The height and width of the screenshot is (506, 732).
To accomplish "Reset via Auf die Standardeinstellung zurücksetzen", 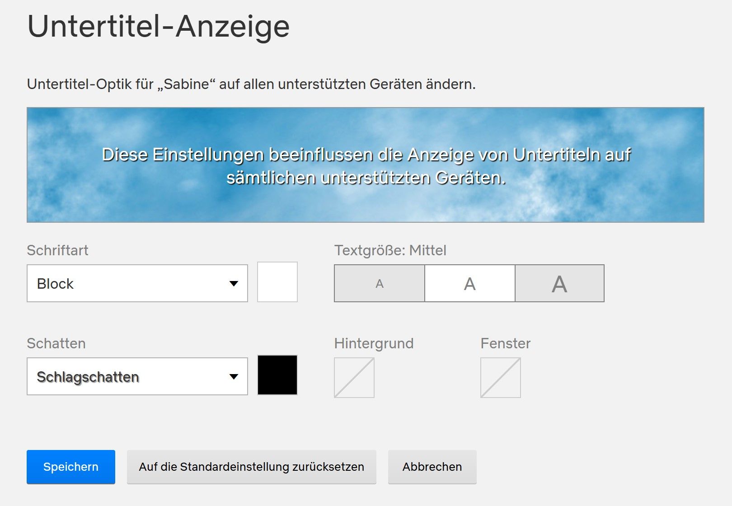I will pyautogui.click(x=252, y=467).
